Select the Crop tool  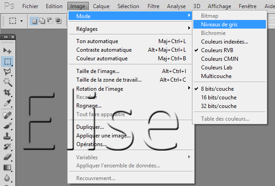7,92
